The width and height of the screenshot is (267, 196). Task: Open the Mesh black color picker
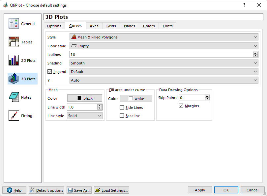pos(85,98)
